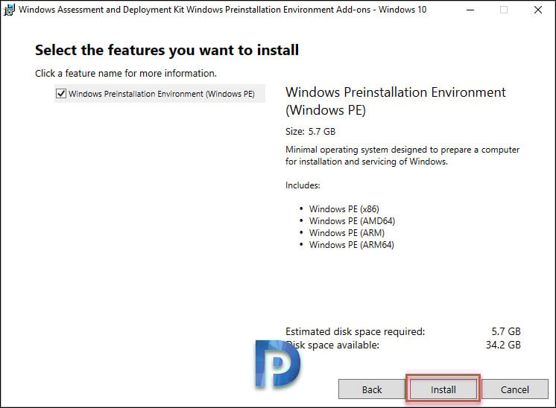Close the setup window
This screenshot has width=556, height=408.
click(538, 10)
